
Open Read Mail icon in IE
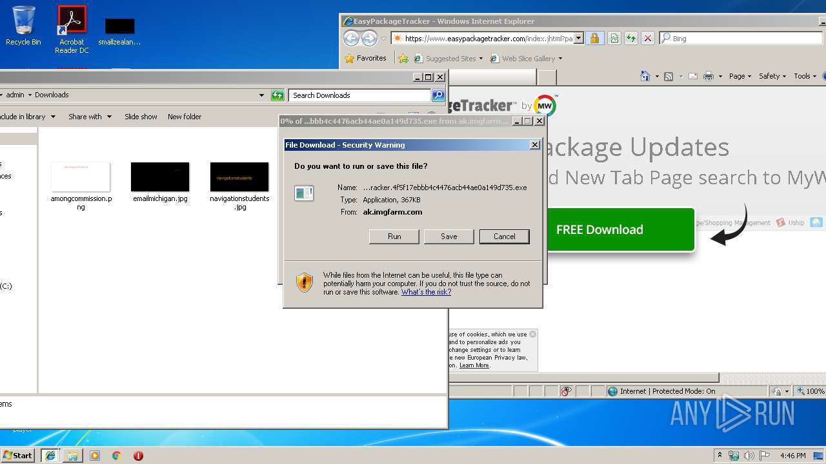click(x=693, y=76)
